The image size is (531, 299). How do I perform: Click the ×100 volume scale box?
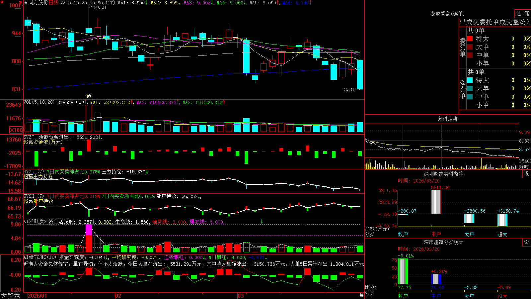[16, 130]
